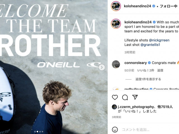
Task: Open j.czerm_photography's small liker avatar
Action: coord(114,107)
